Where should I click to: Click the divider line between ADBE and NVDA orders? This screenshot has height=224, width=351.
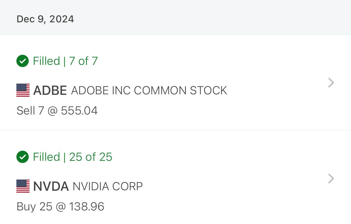click(175, 130)
